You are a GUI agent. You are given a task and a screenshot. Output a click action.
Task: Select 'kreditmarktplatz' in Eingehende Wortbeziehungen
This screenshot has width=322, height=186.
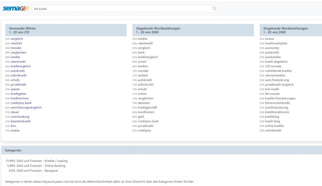click(x=276, y=43)
